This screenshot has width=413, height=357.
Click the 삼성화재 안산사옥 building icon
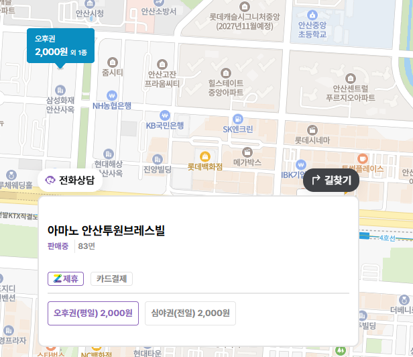point(60,90)
